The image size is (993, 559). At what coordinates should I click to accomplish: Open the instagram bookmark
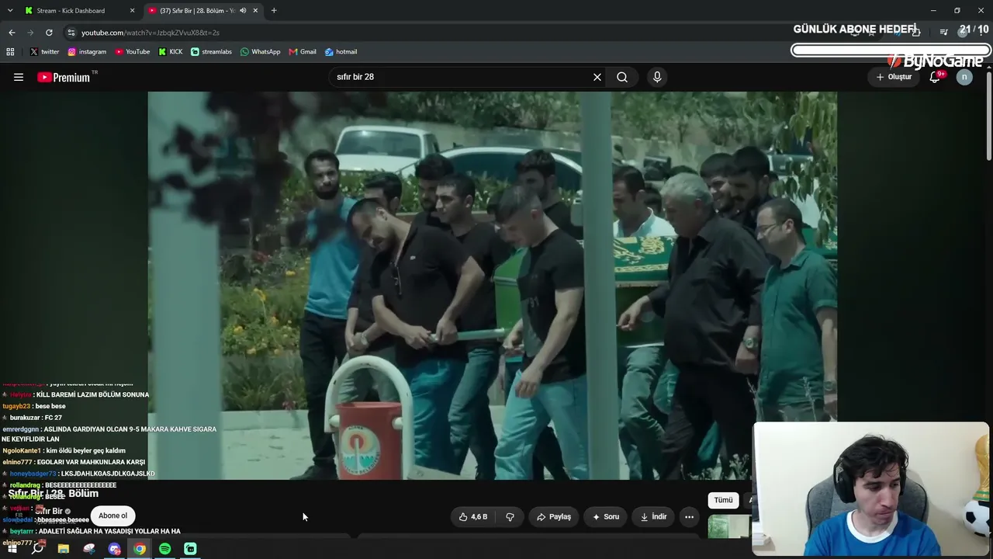[x=87, y=52]
